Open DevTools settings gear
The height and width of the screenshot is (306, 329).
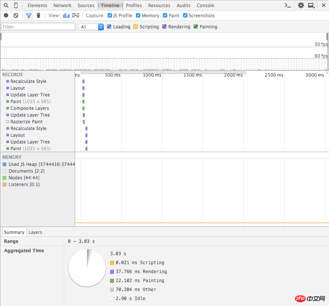tap(301, 5)
